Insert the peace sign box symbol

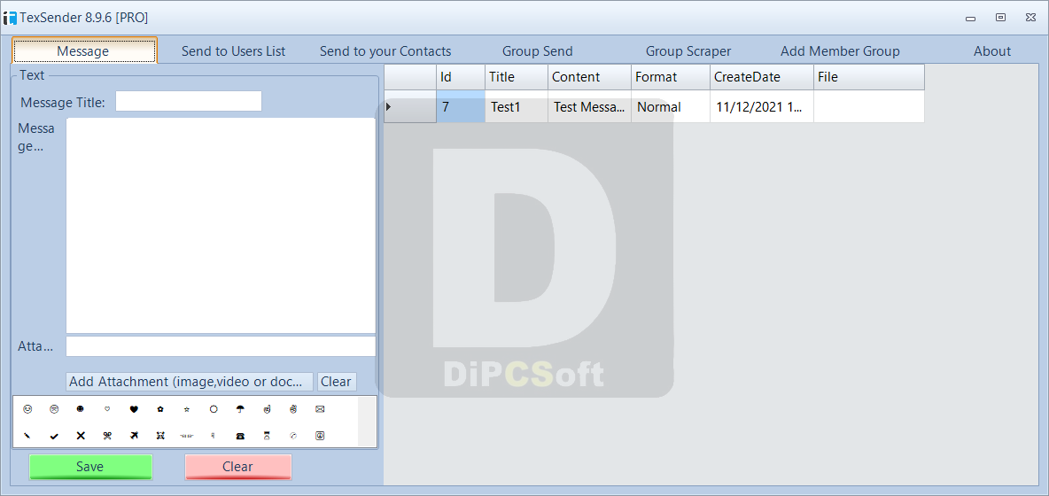click(320, 435)
